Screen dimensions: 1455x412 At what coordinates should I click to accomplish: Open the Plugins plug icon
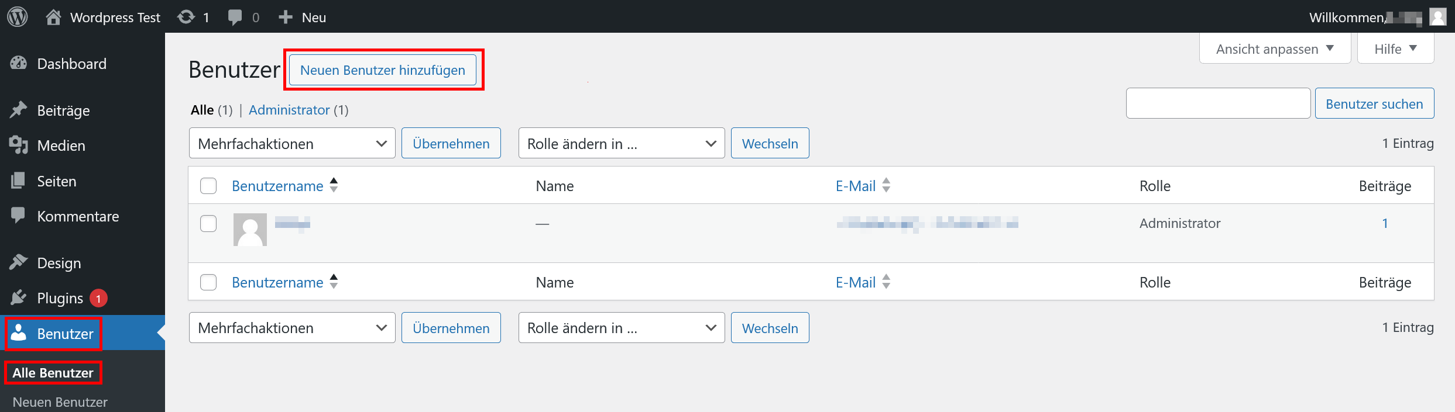click(x=19, y=298)
